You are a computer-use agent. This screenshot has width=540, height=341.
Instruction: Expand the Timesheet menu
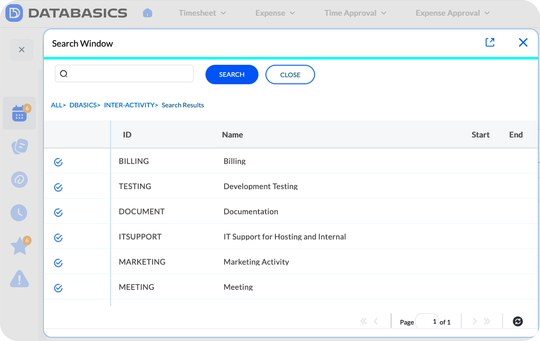pyautogui.click(x=202, y=13)
